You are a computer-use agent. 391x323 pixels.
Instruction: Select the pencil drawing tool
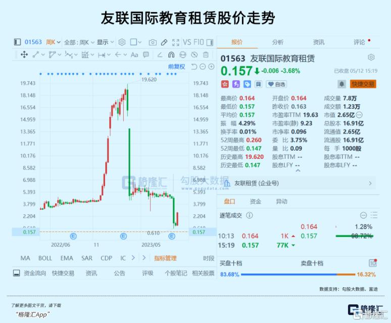point(164,42)
